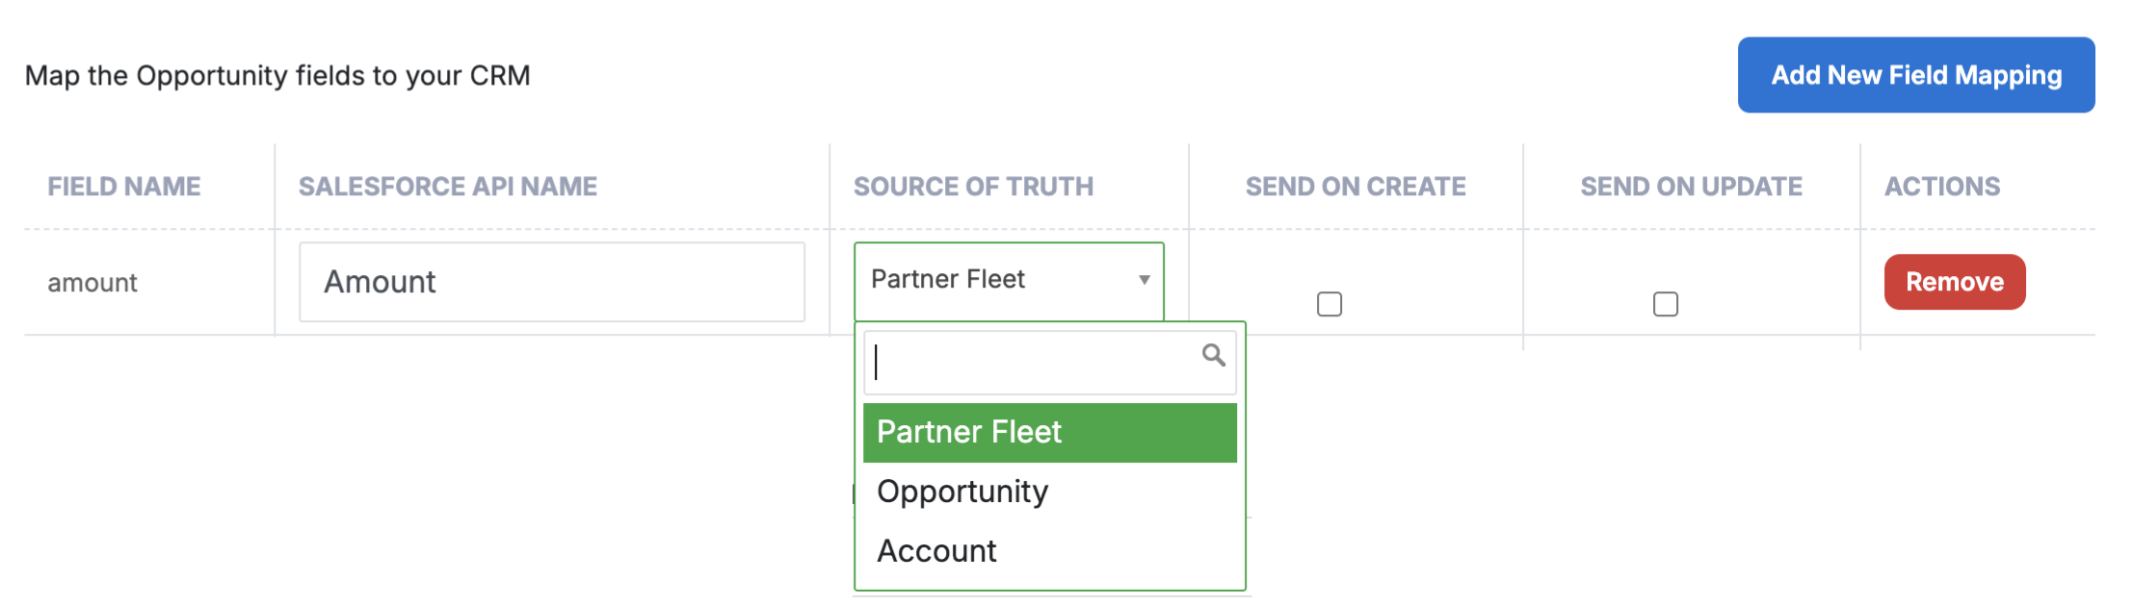This screenshot has width=2133, height=606.
Task: Click the FIELD NAME column header
Action: tap(124, 187)
